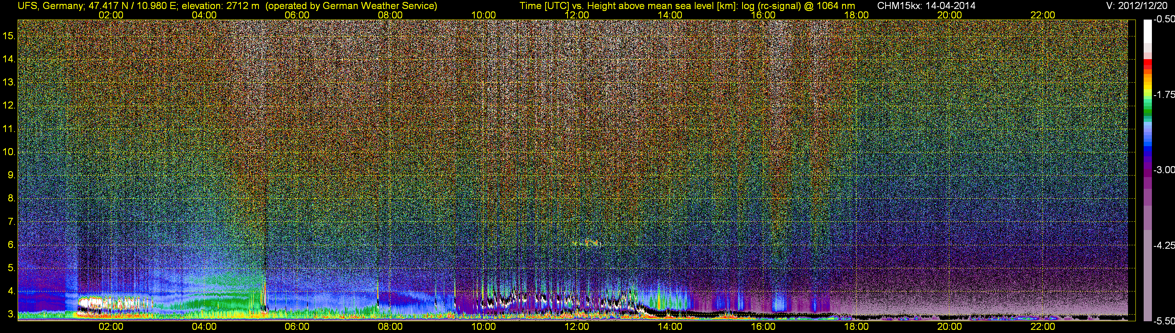
Task: Click the bright white cloud layer near 02:00
Action: pyautogui.click(x=115, y=303)
